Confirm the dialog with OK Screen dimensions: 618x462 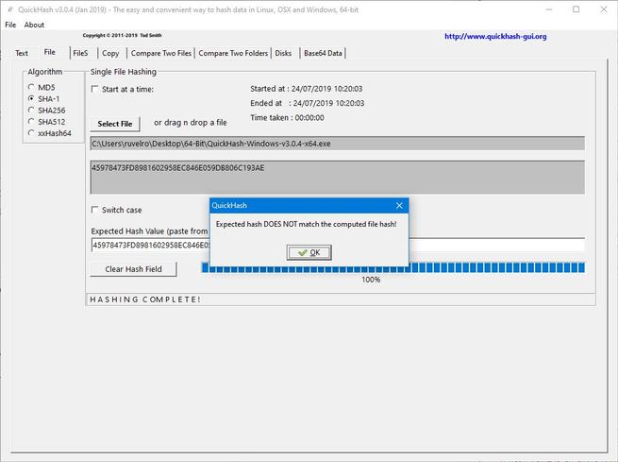309,252
